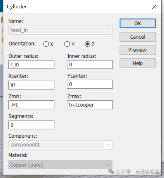The height and width of the screenshot is (178, 164).
Task: Click the component1 combo box field
Action: click(60, 145)
